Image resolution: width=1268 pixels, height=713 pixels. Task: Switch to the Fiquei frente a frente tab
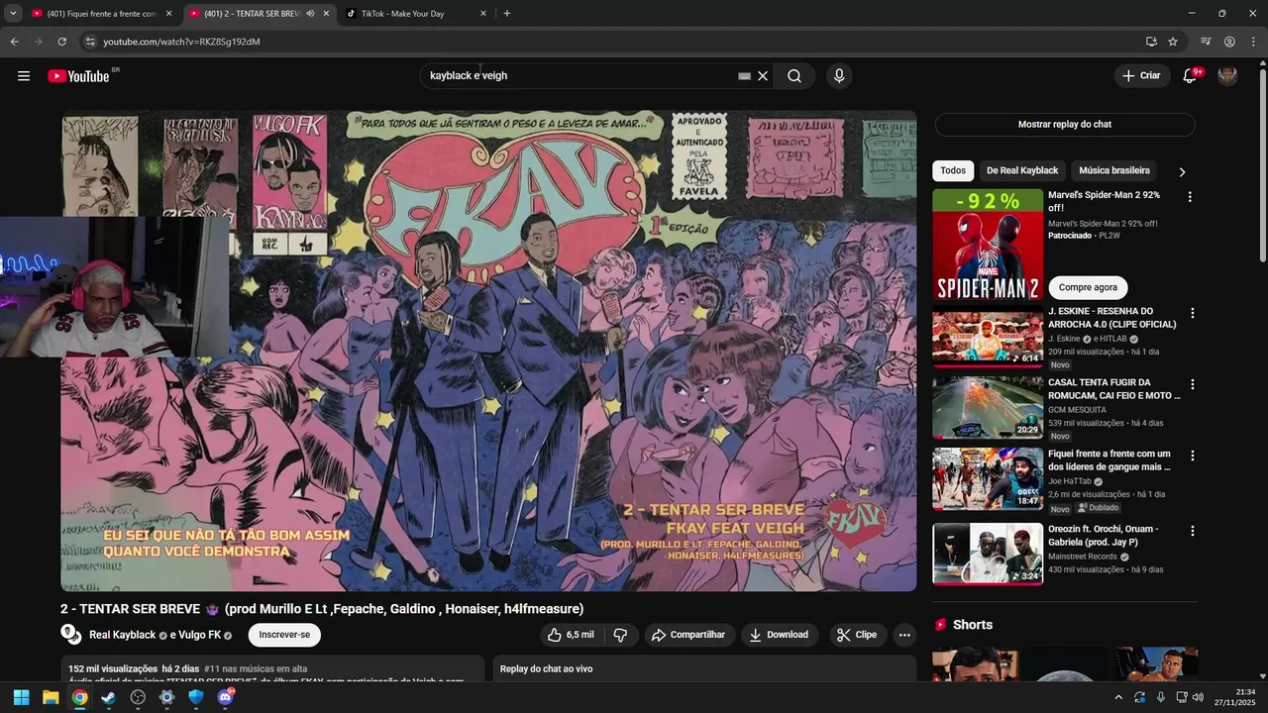[102, 14]
